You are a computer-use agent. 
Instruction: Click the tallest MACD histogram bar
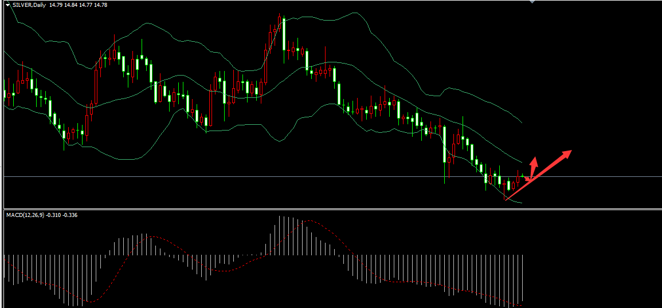[280, 235]
